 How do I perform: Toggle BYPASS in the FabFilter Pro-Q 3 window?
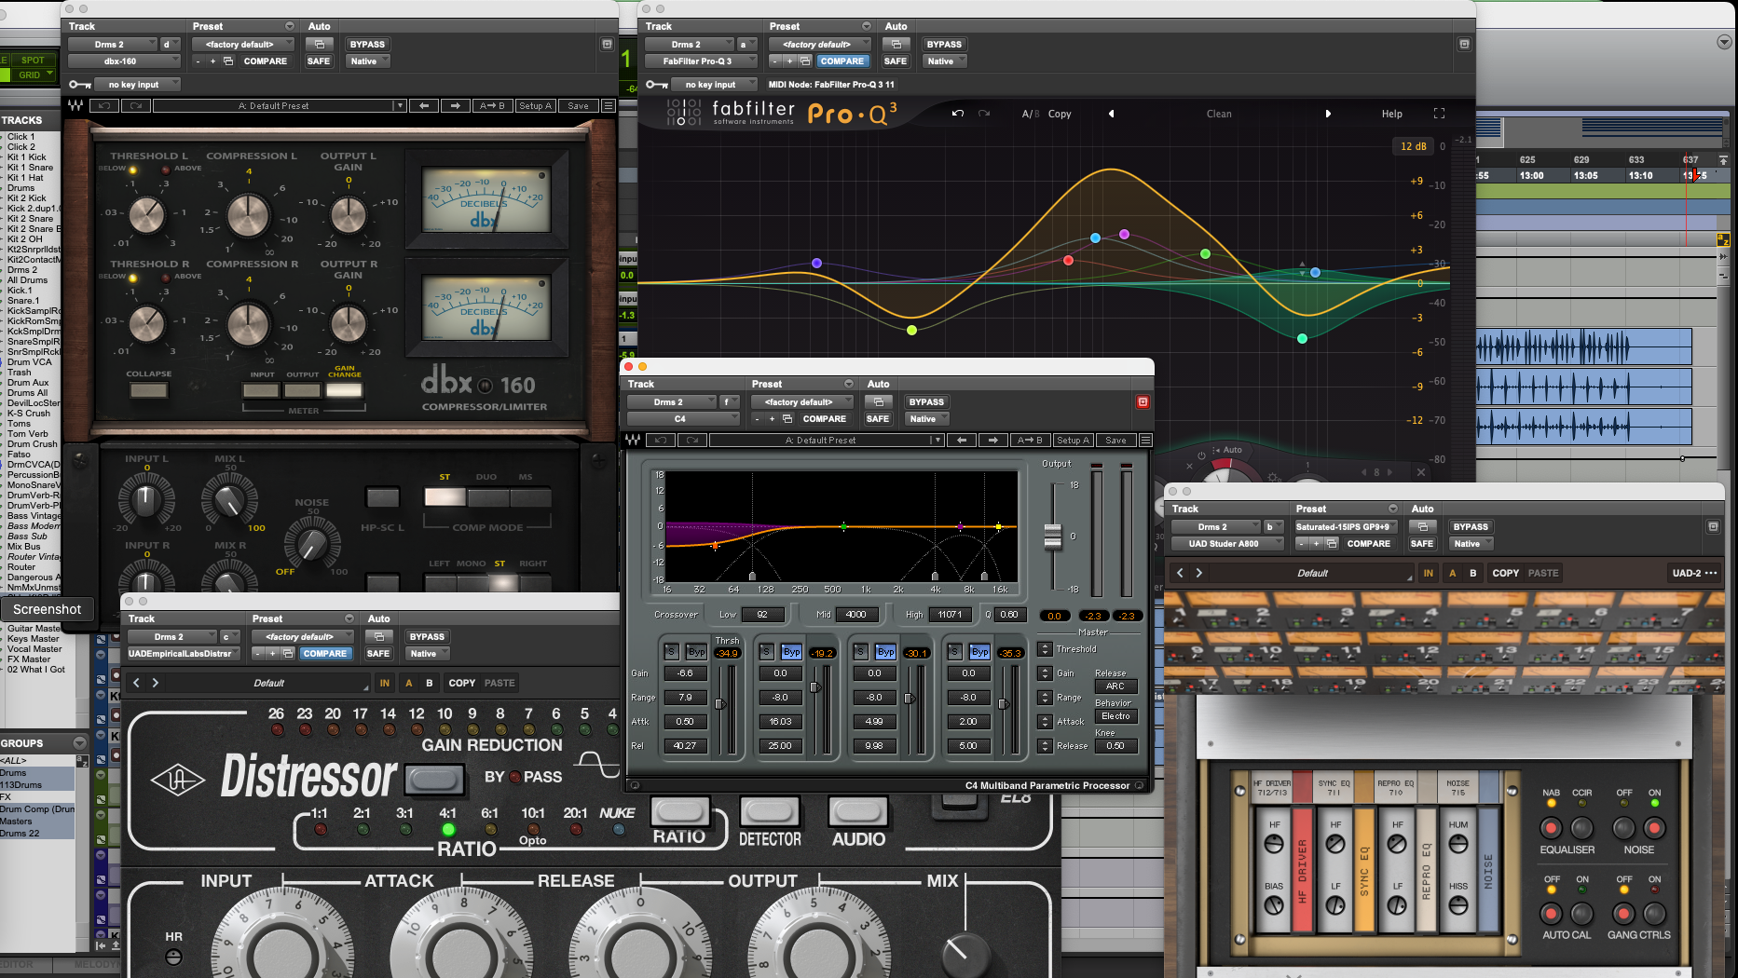pos(944,45)
